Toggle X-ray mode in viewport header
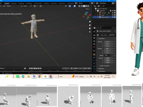This screenshot has height=107, width=143. pyautogui.click(x=79, y=6)
